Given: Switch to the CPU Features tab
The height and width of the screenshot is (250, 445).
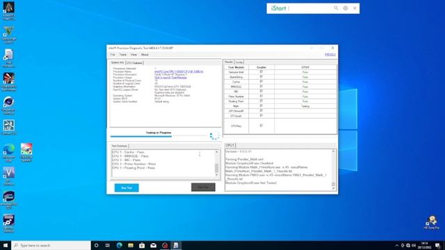Looking at the screenshot, I should (134, 63).
